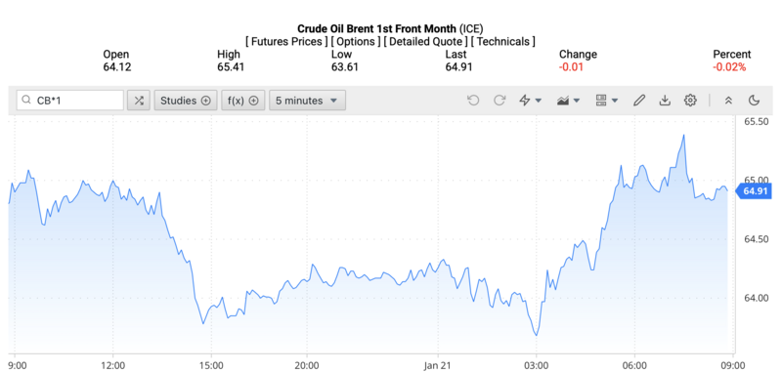Expand the 5 minutes interval dropdown
782x372 pixels.
pyautogui.click(x=307, y=101)
